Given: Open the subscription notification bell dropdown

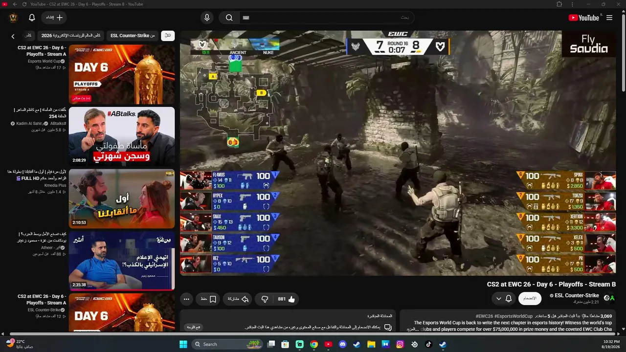Looking at the screenshot, I should 504,299.
